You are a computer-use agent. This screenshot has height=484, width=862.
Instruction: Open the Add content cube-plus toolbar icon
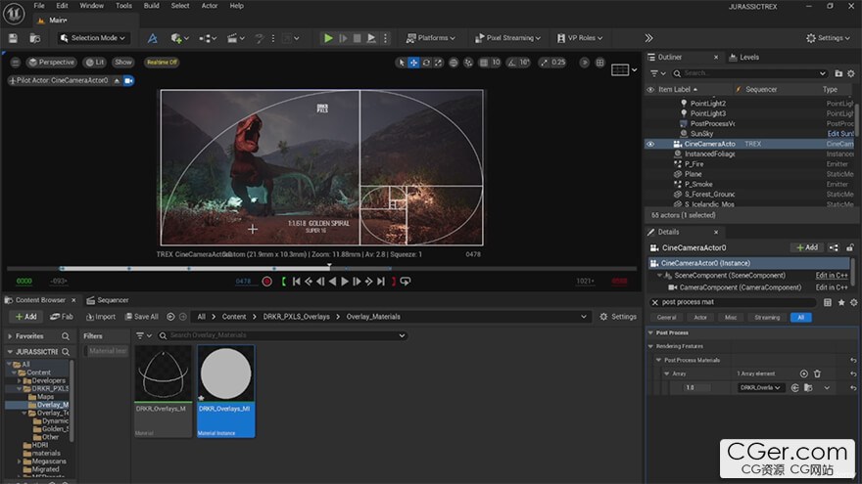(179, 38)
